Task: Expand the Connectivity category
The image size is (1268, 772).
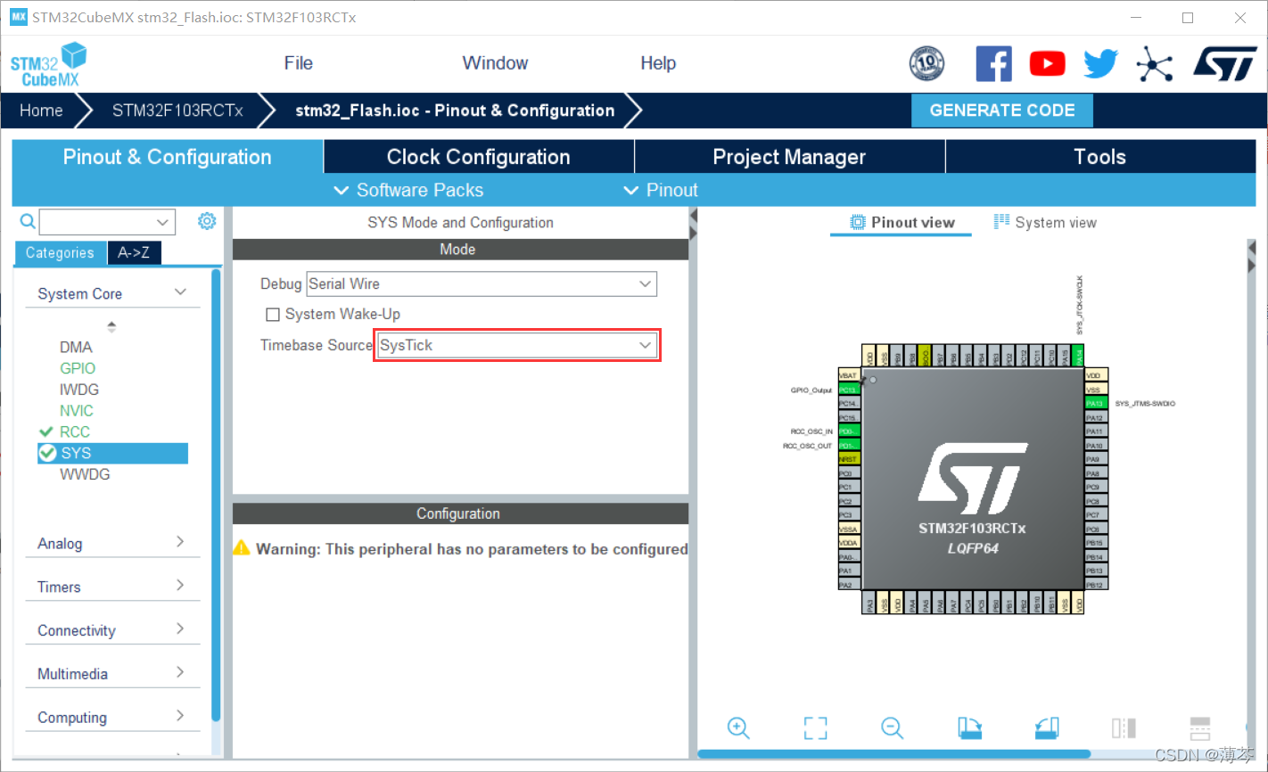Action: pos(112,630)
